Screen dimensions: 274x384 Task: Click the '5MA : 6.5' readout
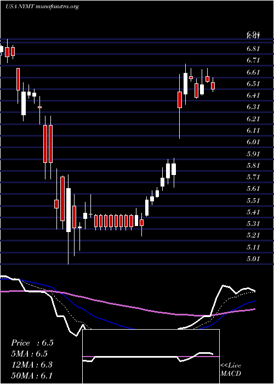click(x=30, y=354)
